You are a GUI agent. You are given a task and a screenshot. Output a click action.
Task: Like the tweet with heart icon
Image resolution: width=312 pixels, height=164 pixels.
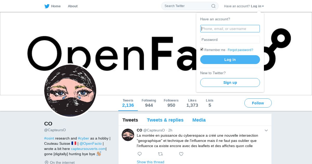tap(181, 154)
